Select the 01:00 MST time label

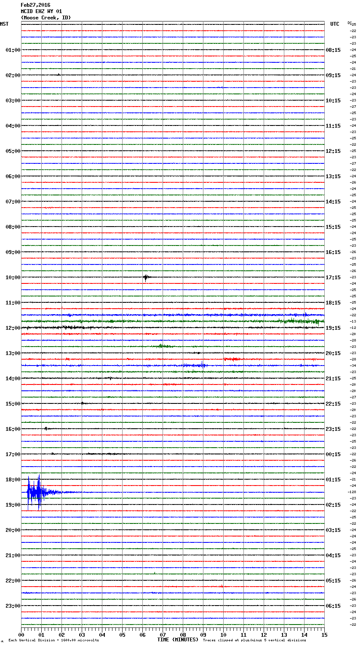[x=13, y=50]
